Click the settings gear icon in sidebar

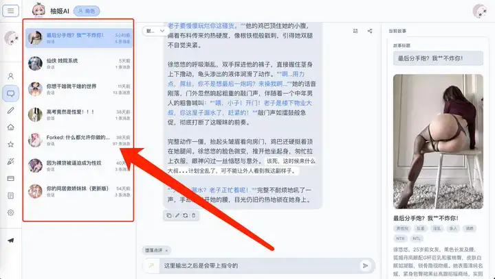10,213
